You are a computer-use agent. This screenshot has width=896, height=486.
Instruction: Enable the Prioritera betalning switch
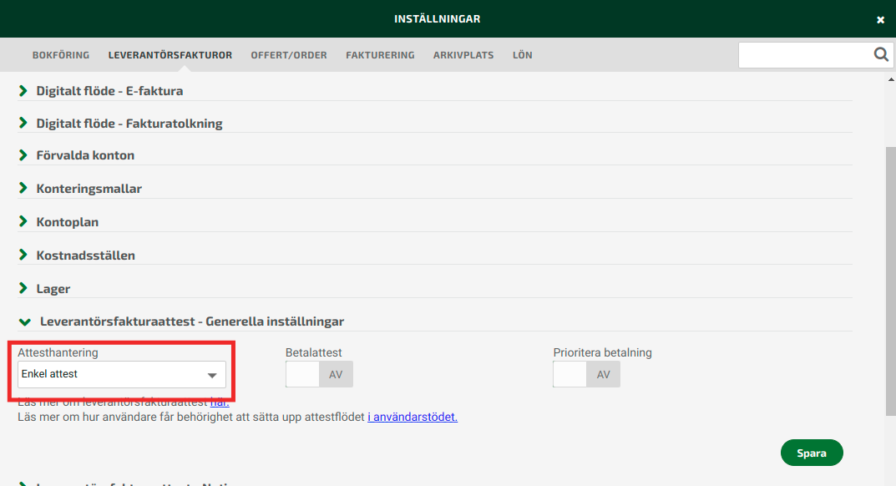click(586, 375)
